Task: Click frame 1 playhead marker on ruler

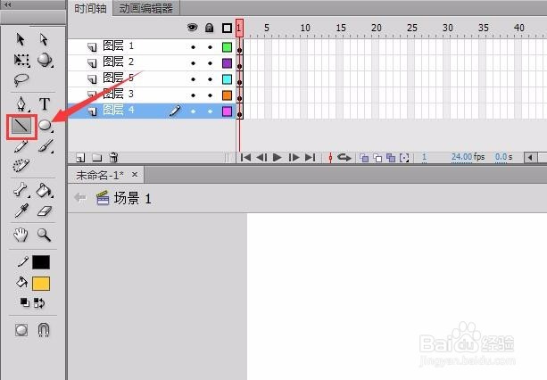Action: (x=239, y=28)
